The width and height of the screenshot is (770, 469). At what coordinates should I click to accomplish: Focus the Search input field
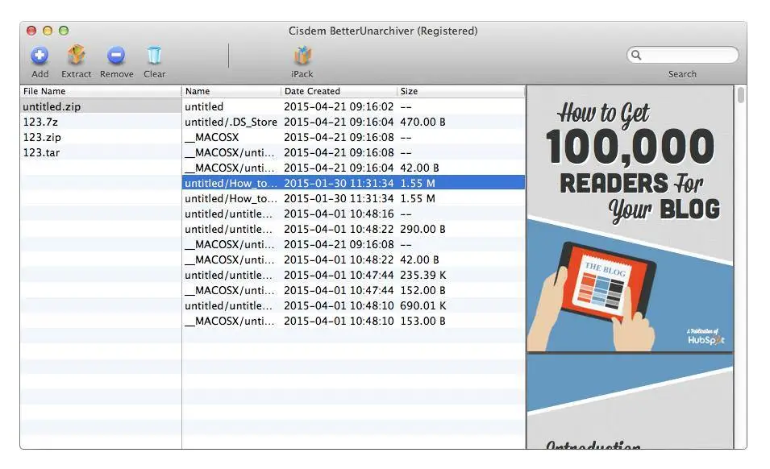tap(683, 55)
